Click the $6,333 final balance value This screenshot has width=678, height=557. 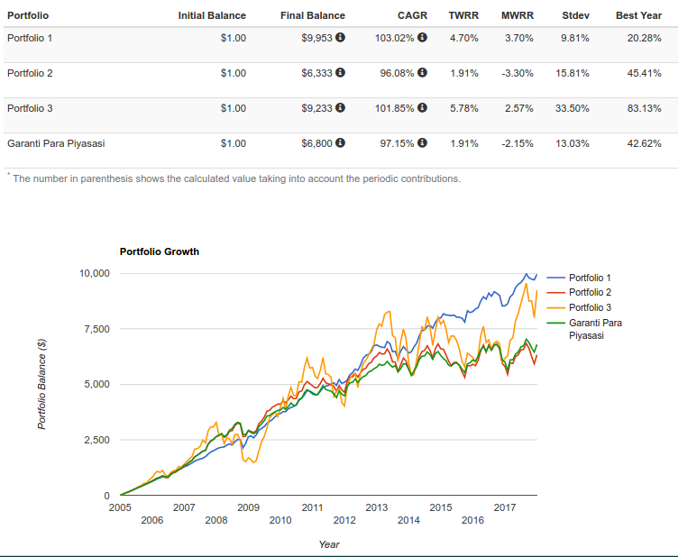pyautogui.click(x=317, y=73)
